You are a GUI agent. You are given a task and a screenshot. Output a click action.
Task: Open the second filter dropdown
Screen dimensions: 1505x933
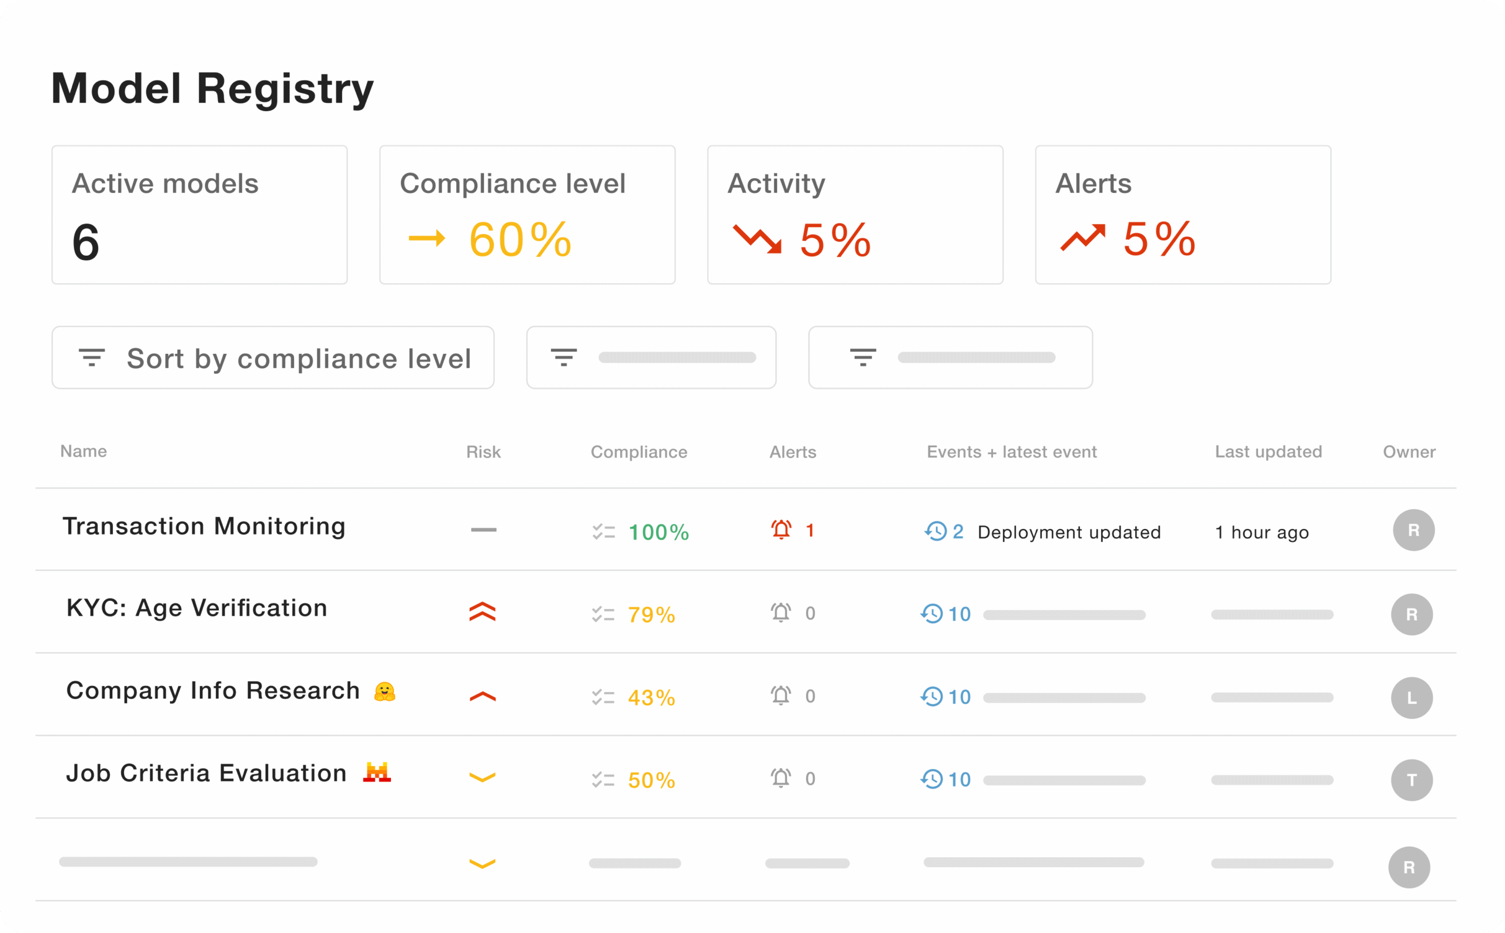[651, 358]
